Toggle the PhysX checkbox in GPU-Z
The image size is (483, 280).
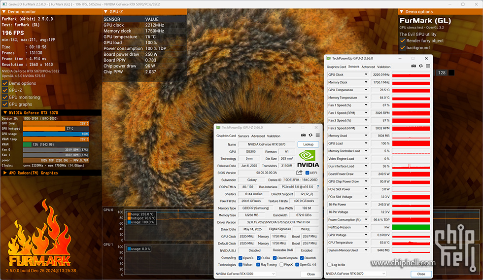[281, 265]
